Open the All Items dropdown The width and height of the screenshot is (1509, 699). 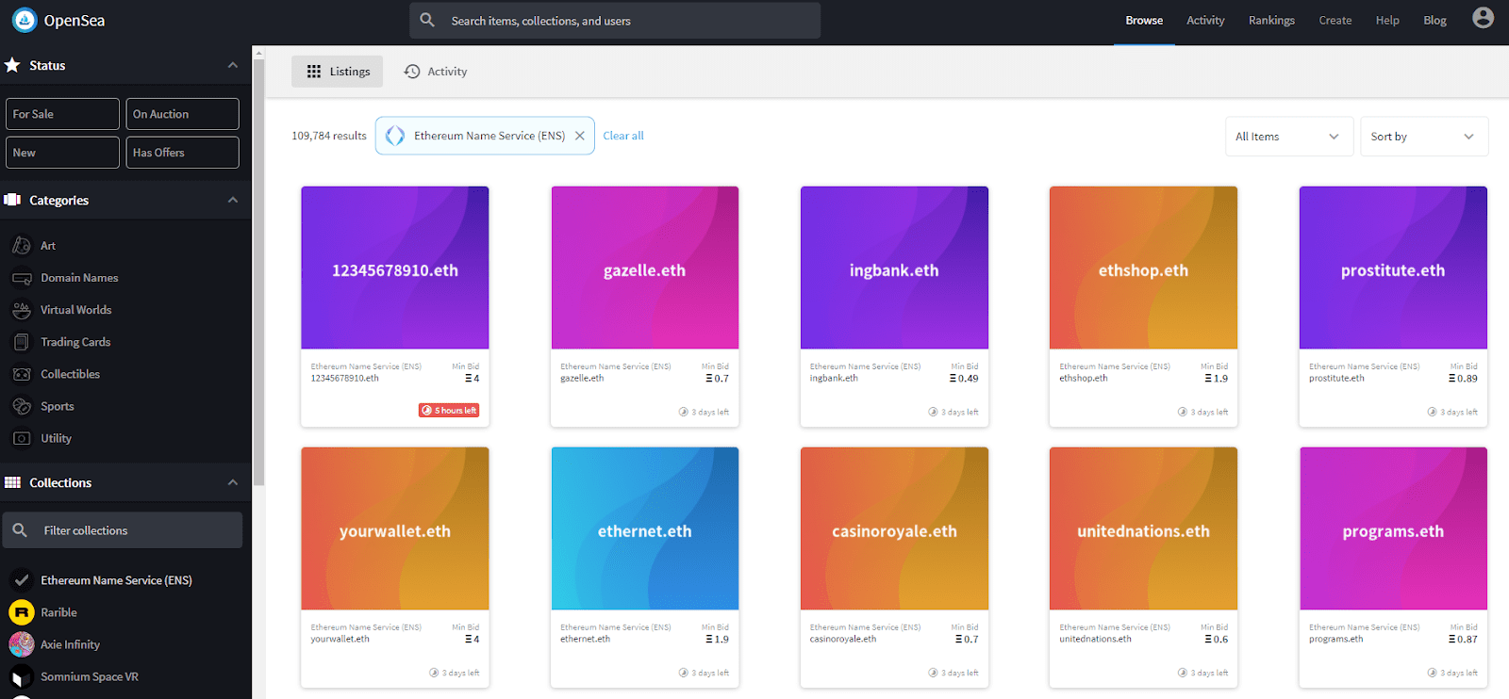tap(1289, 137)
